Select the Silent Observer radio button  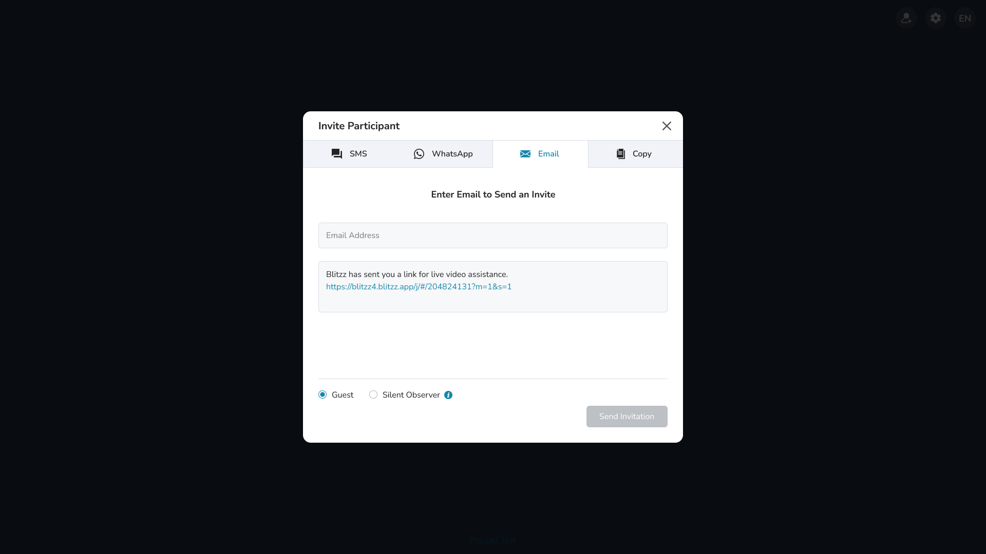373,394
